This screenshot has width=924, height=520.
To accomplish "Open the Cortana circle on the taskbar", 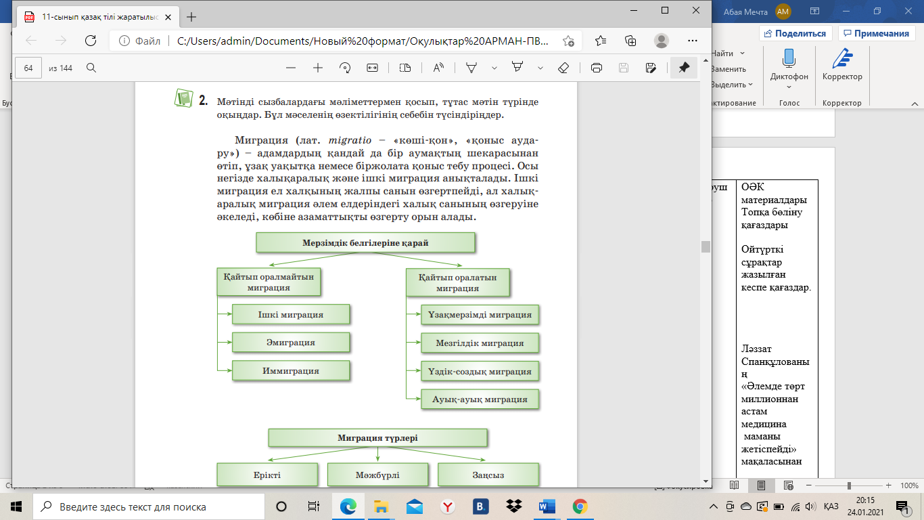I will (281, 506).
